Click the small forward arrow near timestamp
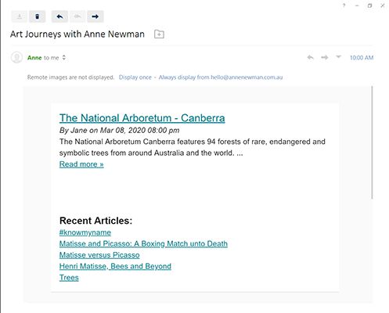 tap(324, 57)
